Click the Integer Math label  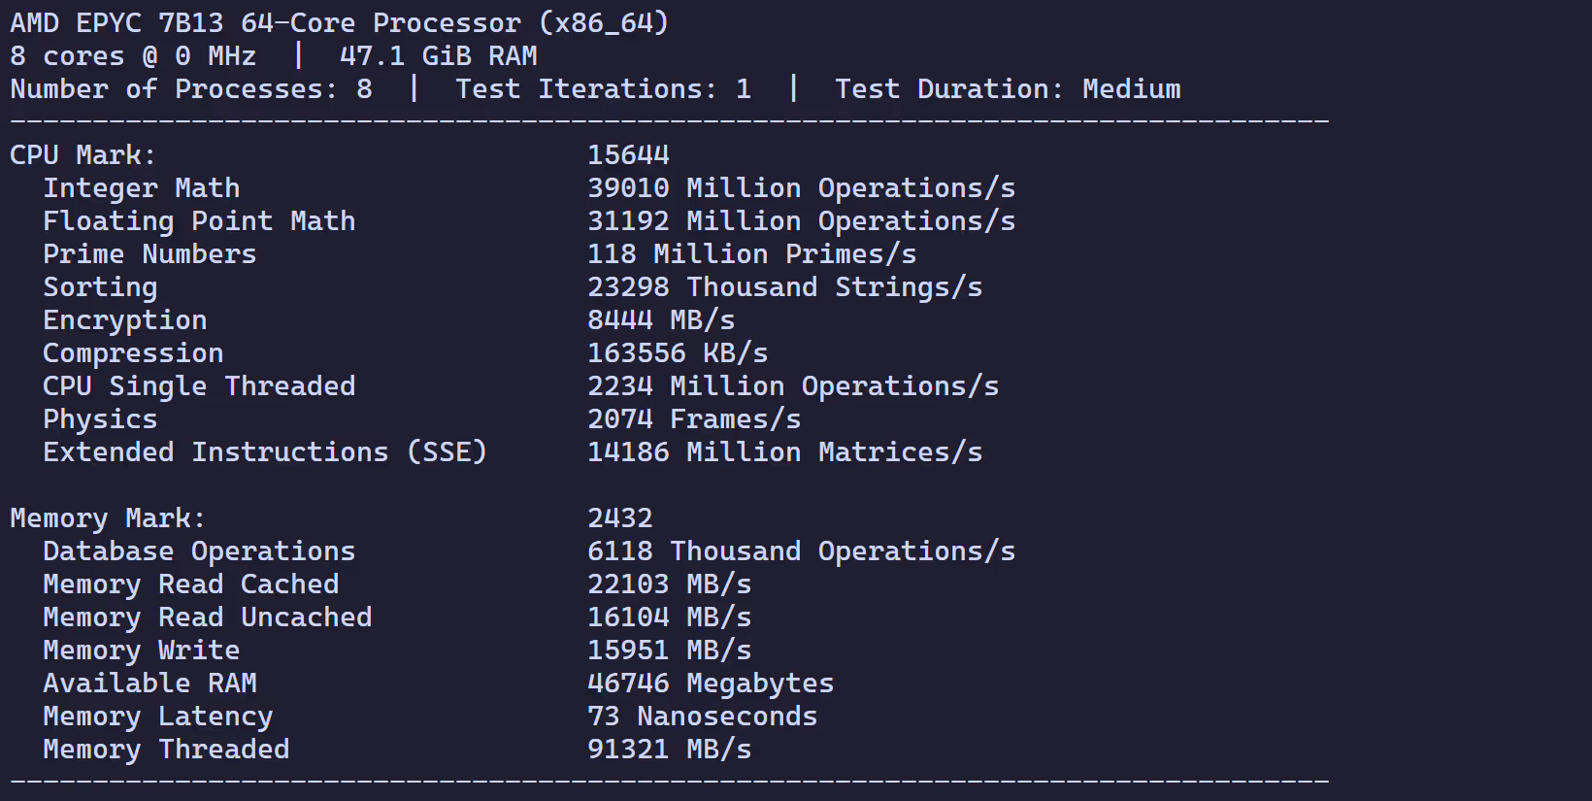141,188
